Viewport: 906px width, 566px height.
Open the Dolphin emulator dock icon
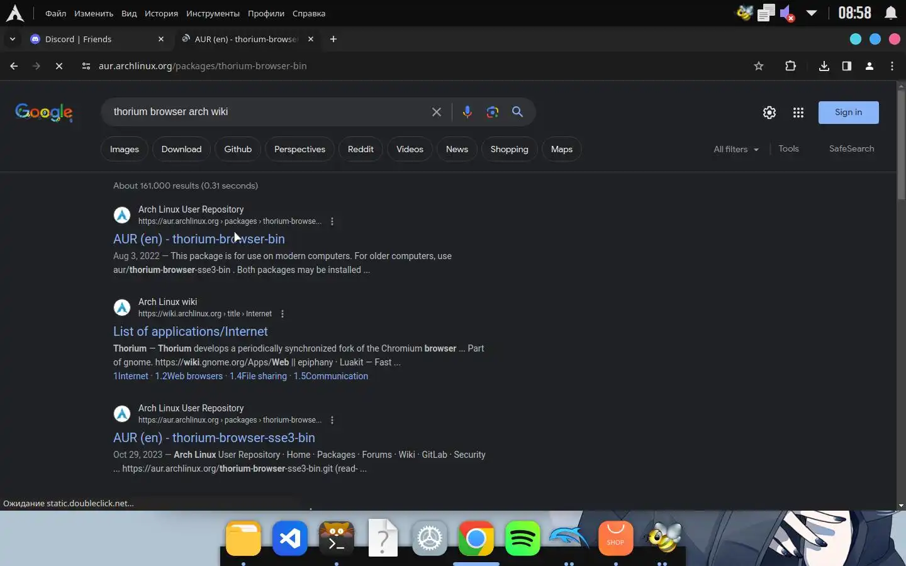click(x=569, y=538)
